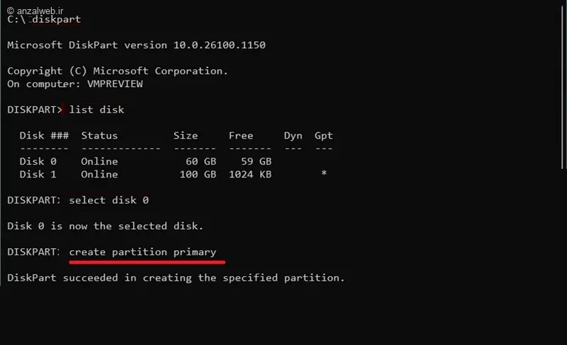Screen dimensions: 567x345
Task: Click the console vertical scrollbar thumb
Action: (x=563, y=87)
